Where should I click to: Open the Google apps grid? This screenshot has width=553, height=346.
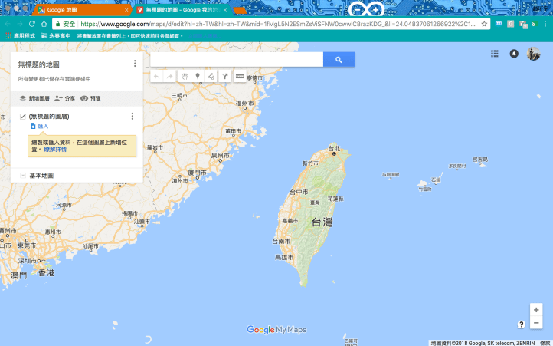click(x=495, y=54)
